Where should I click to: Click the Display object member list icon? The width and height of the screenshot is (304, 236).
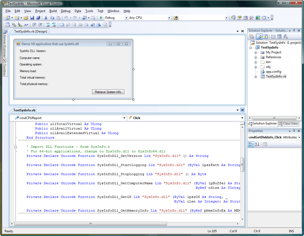pos(7,25)
